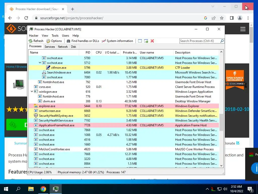This screenshot has height=194, width=258.
Task: Click the volume tray icon
Action: [x=225, y=189]
